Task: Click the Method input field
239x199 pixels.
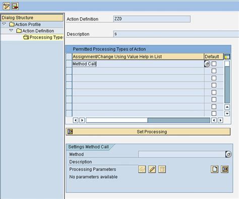Action: click(182, 154)
